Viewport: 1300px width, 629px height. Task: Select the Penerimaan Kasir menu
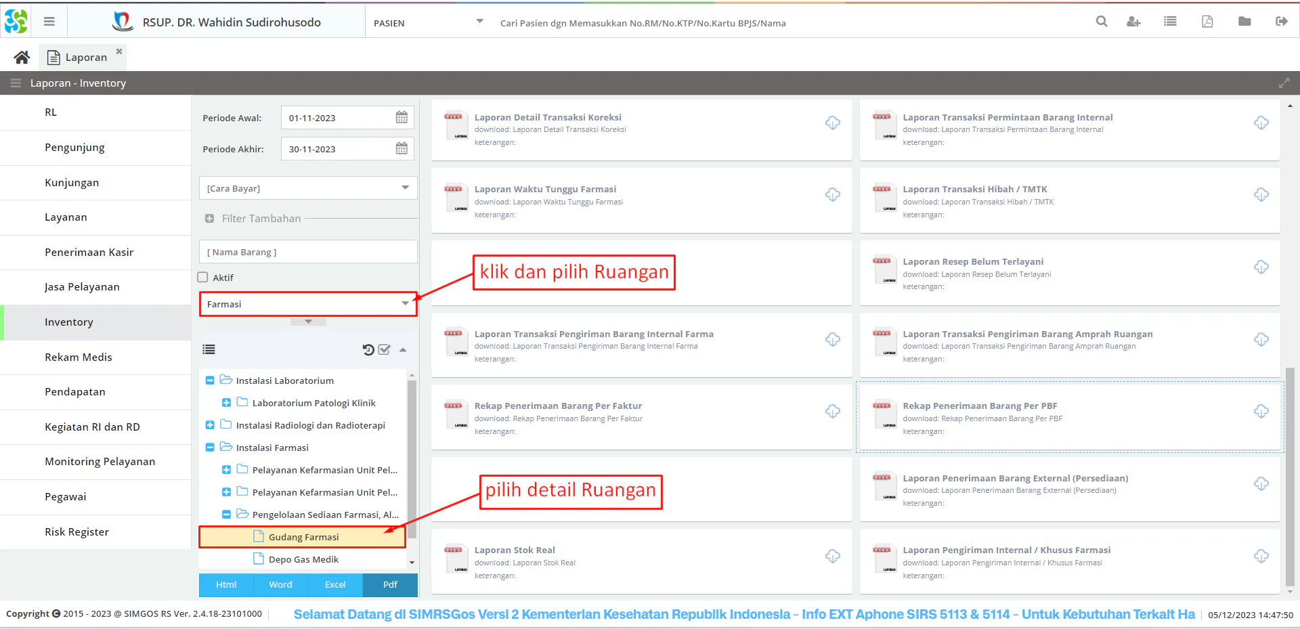tap(95, 253)
